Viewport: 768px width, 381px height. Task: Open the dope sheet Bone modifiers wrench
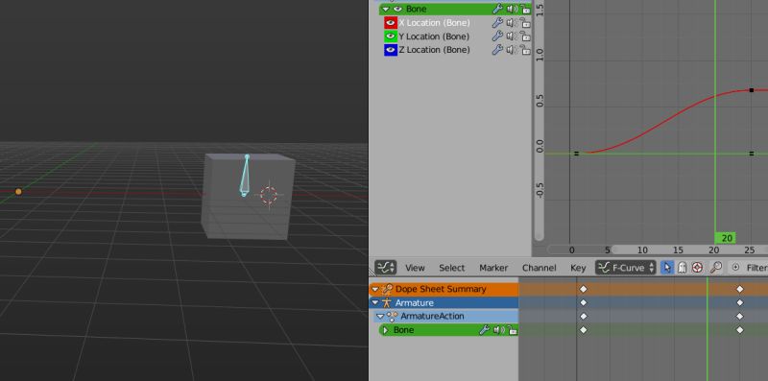tap(484, 330)
